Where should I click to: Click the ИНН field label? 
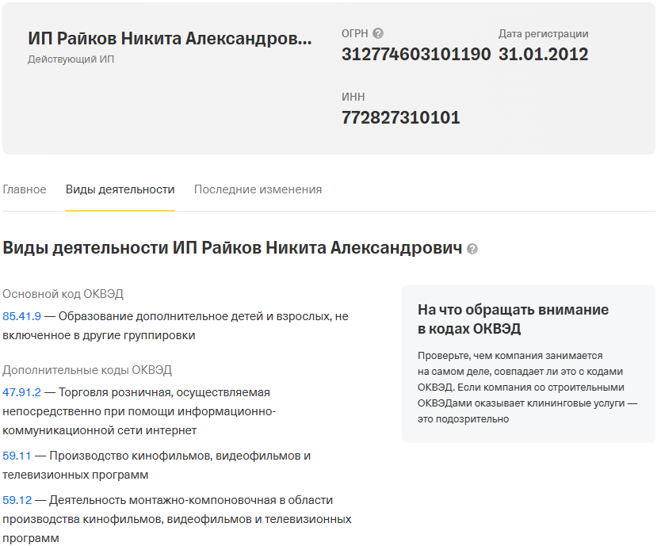click(x=355, y=96)
